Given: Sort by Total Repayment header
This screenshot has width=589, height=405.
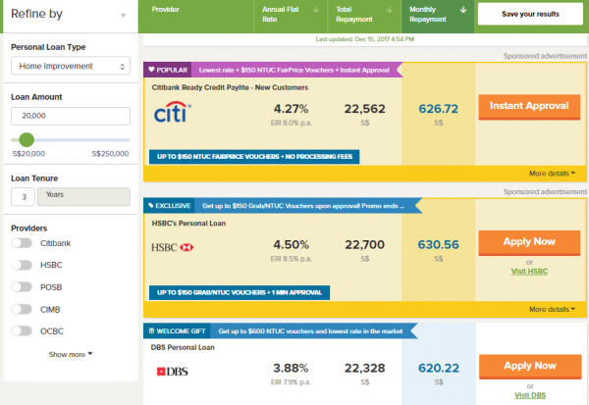Looking at the screenshot, I should point(354,15).
